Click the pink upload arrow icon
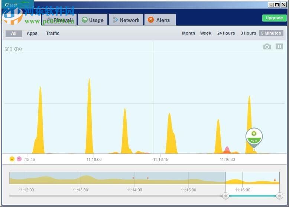Image resolution: width=289 pixels, height=207 pixels. click(x=19, y=159)
